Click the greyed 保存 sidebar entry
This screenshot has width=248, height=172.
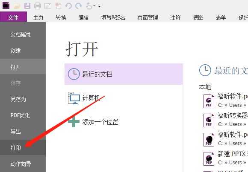coord(23,83)
